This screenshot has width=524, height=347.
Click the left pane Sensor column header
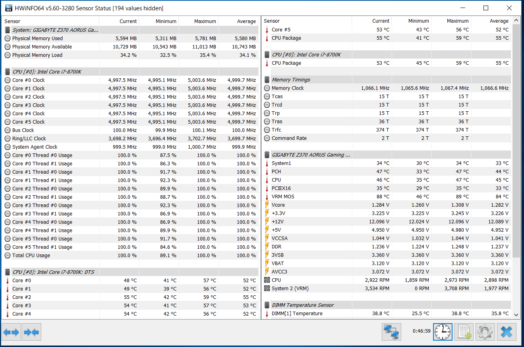pos(51,21)
